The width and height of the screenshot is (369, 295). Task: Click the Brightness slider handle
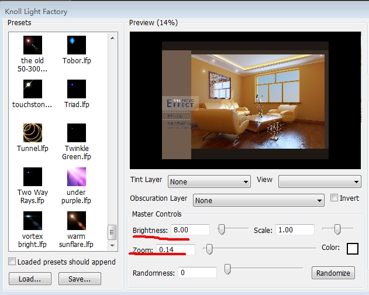click(x=221, y=229)
